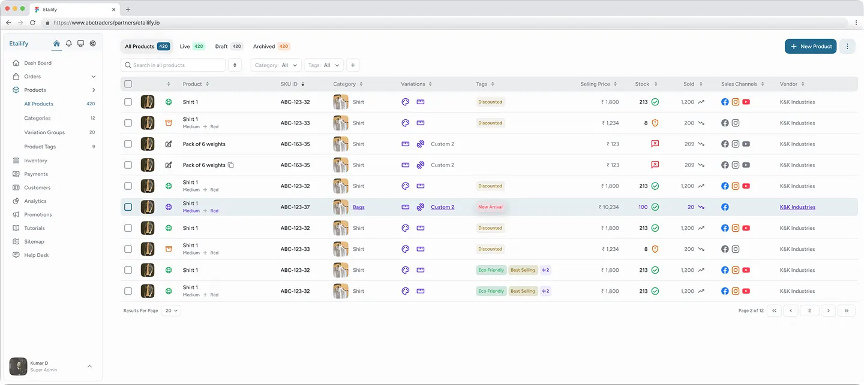
Task: Sort by Stock column arrow
Action: [655, 84]
